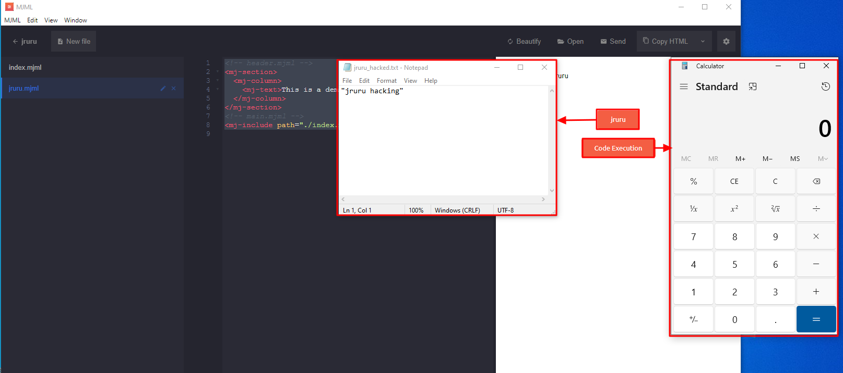Click the Calculator square root key
The height and width of the screenshot is (373, 843).
pyautogui.click(x=775, y=209)
